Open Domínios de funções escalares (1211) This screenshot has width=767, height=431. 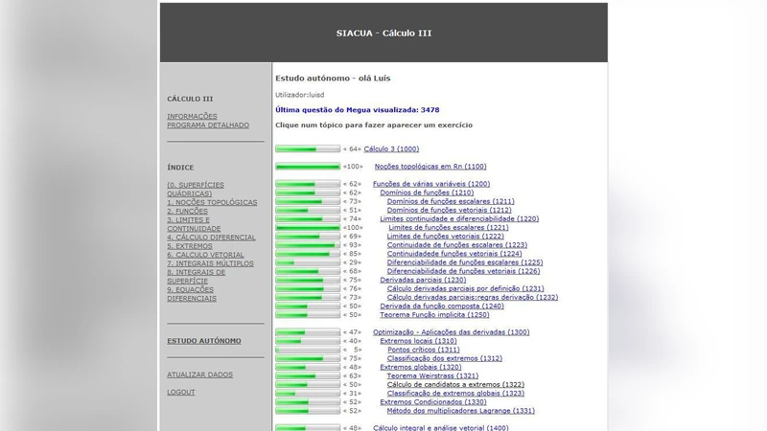click(x=451, y=201)
